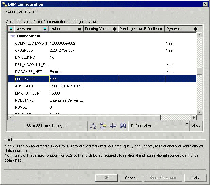Click the horizontal scrollbar left arrow

point(11,118)
